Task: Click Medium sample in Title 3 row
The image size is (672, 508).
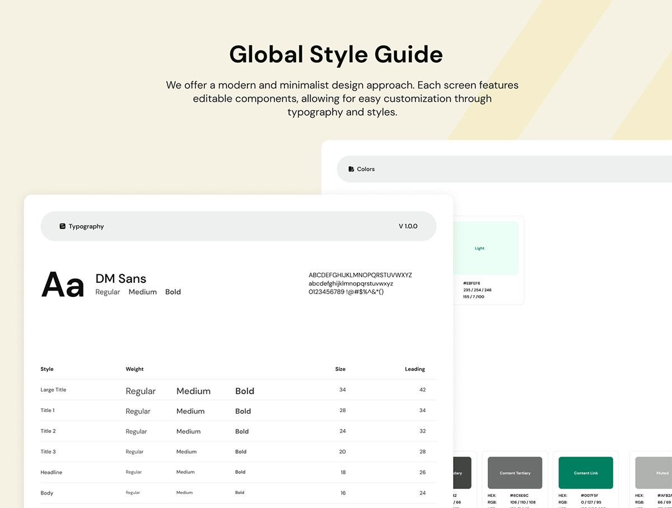Action: pyautogui.click(x=185, y=452)
